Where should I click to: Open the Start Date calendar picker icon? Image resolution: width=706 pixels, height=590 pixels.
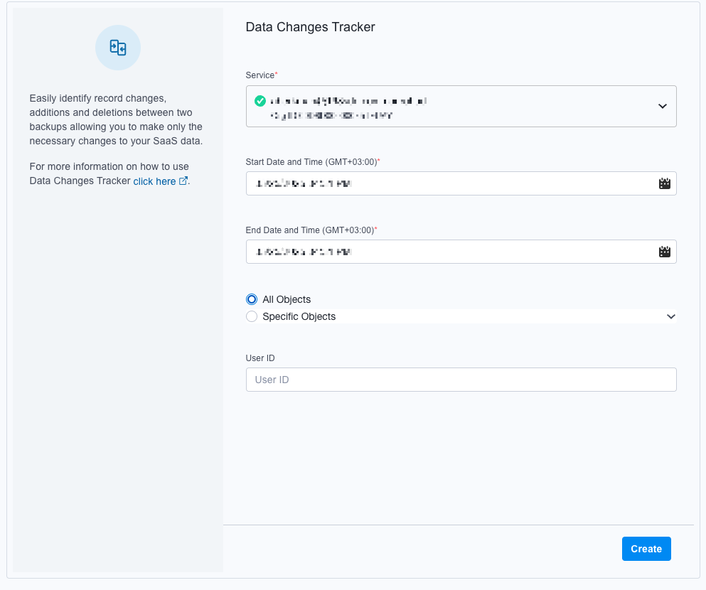tap(664, 183)
